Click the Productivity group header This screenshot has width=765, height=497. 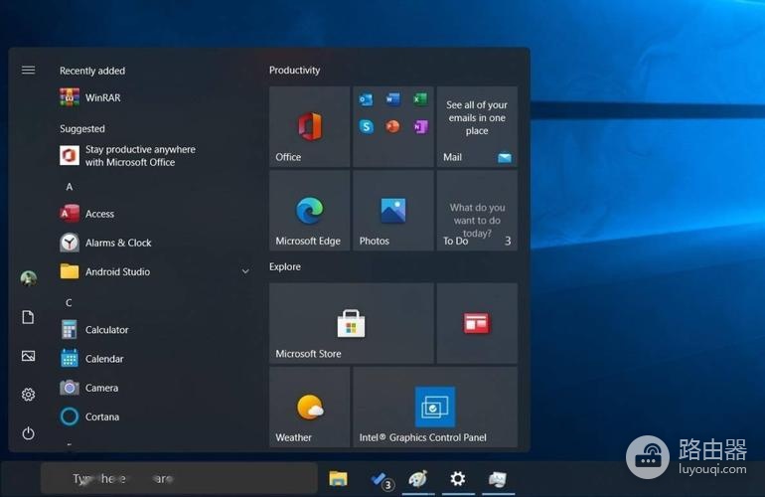(295, 71)
